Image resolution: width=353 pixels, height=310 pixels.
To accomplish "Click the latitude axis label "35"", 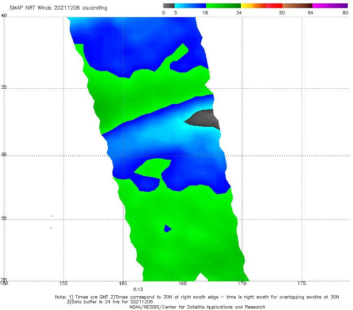I will point(4,87).
